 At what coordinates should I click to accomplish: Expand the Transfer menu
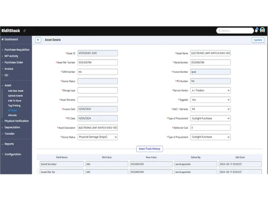pyautogui.click(x=10, y=133)
